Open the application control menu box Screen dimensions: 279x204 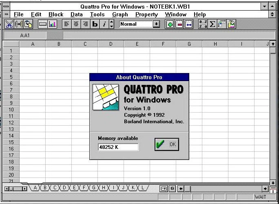coord(6,7)
